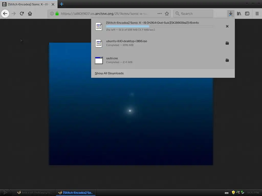Go back to the previous page
Viewport: 262px width, 196px height.
(5, 14)
